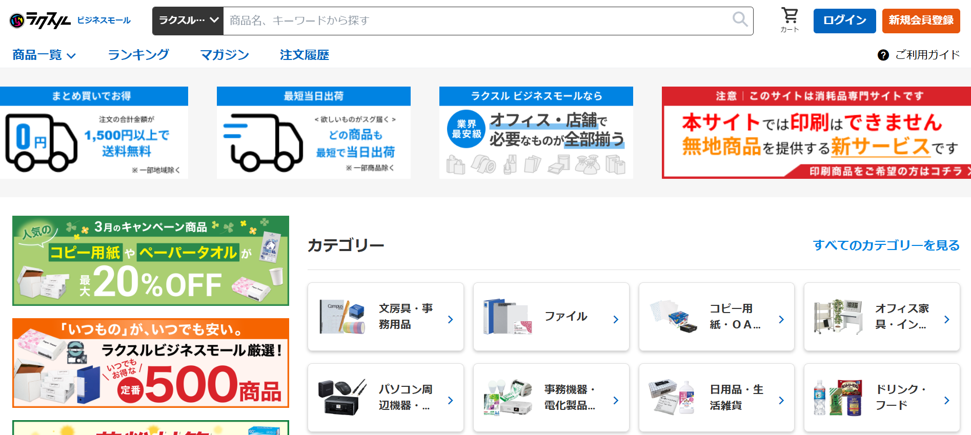Click the すべてのカテゴリーを見る link
The height and width of the screenshot is (435, 971).
pos(886,245)
